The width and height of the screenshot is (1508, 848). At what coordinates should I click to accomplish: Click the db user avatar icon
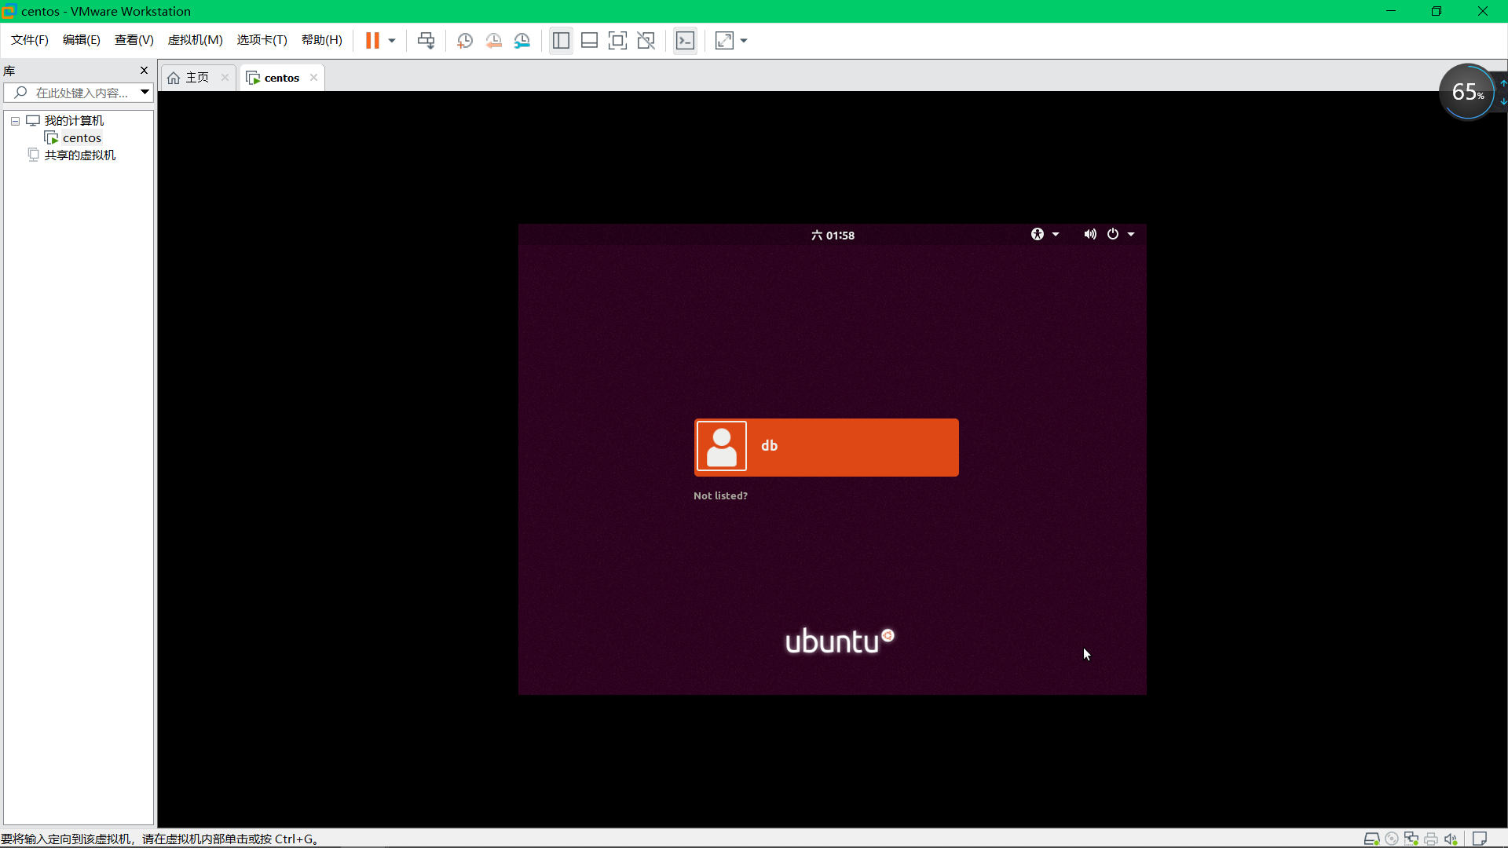721,447
